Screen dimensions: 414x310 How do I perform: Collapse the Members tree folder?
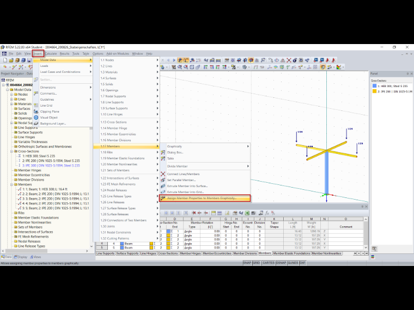click(x=11, y=184)
